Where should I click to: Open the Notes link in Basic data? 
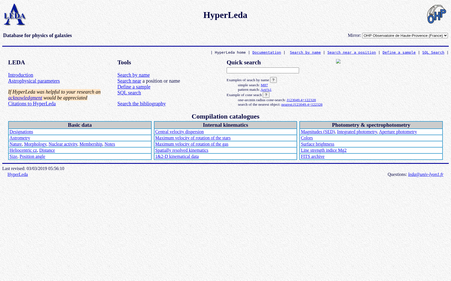coord(110,144)
